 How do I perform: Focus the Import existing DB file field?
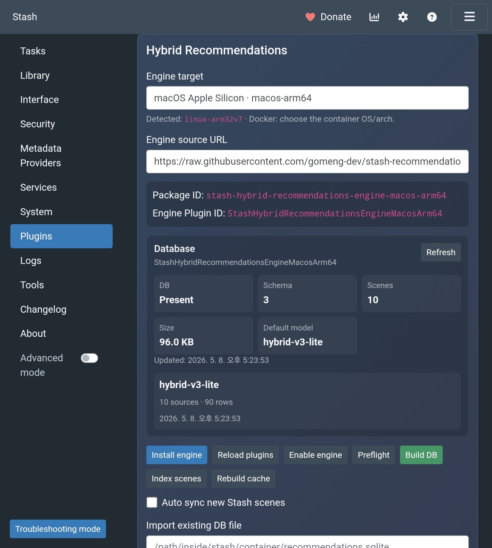coord(307,543)
